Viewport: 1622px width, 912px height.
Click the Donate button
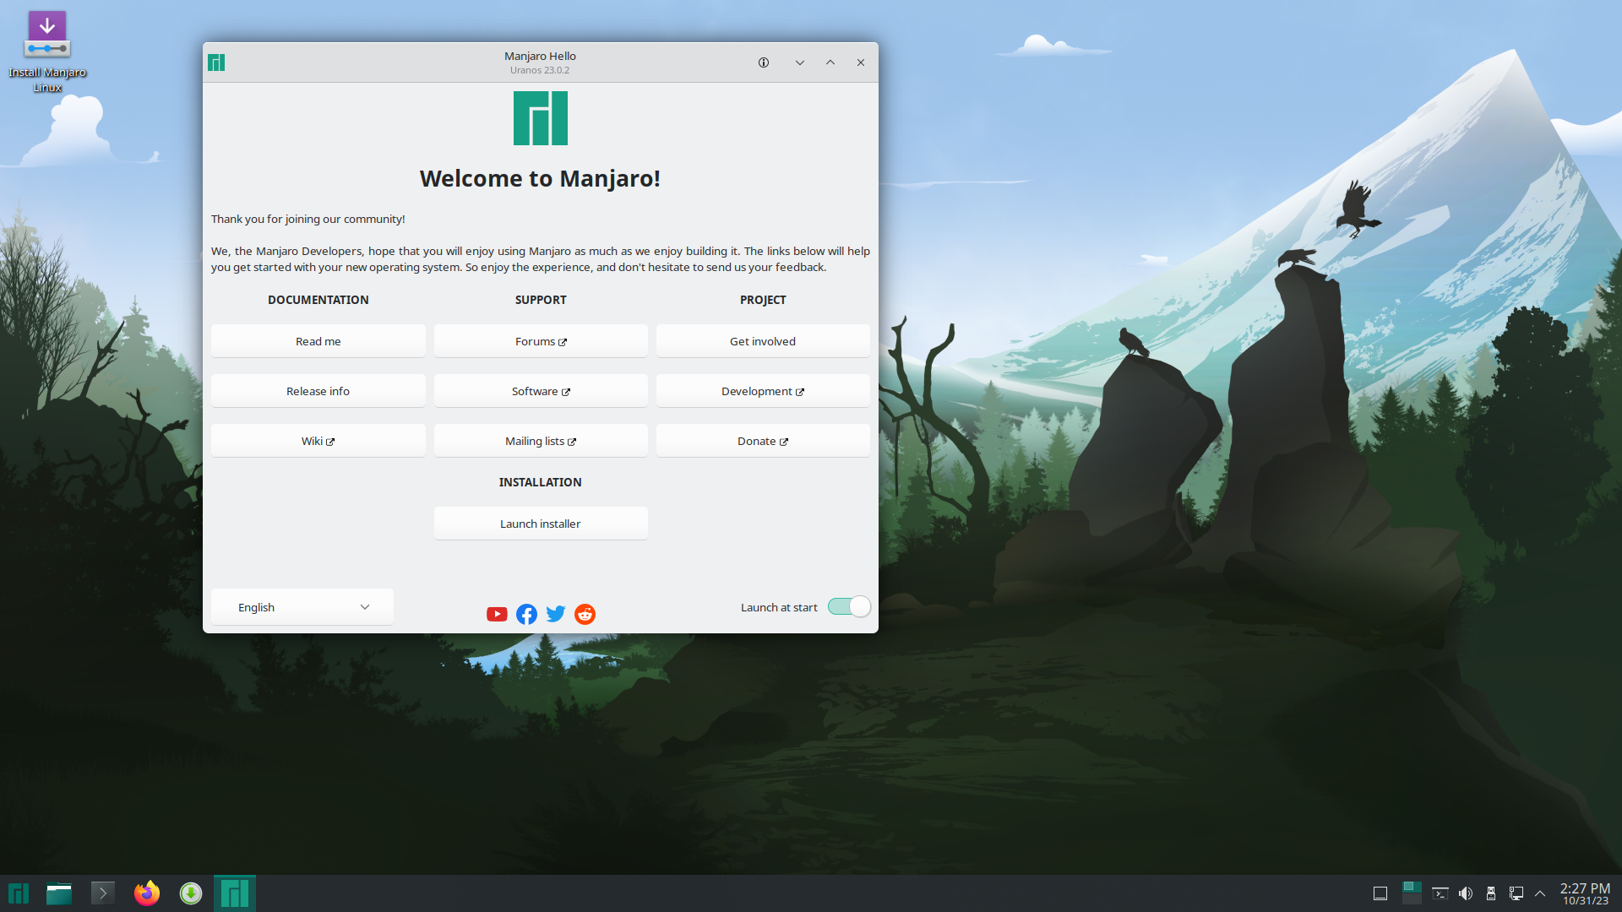point(763,441)
